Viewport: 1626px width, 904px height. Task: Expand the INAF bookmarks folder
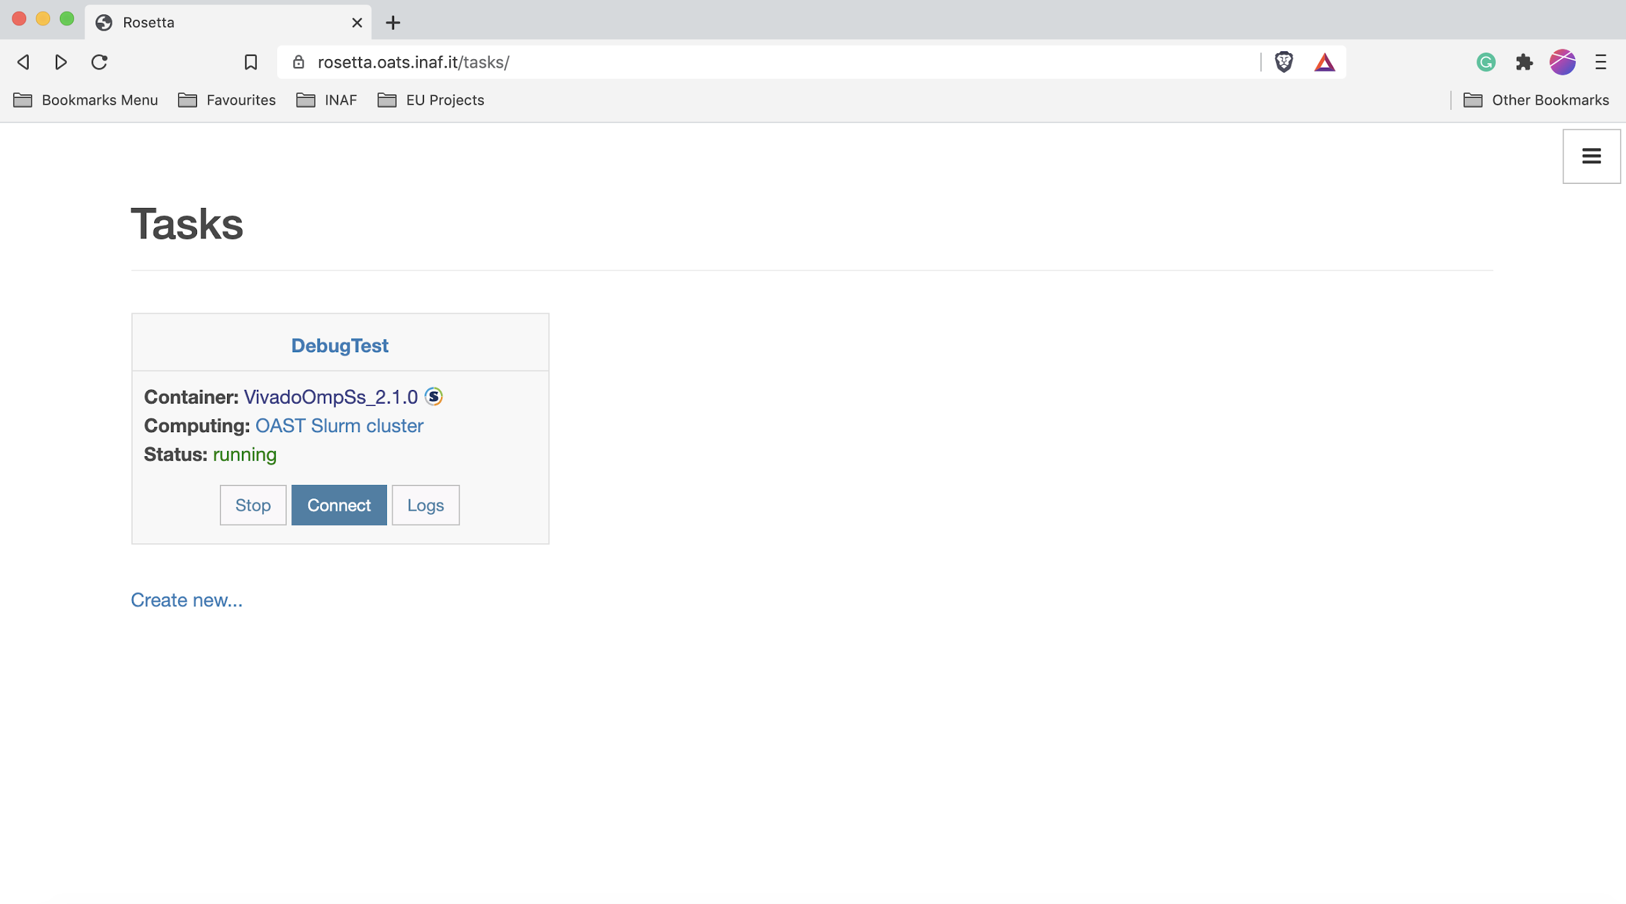[327, 100]
